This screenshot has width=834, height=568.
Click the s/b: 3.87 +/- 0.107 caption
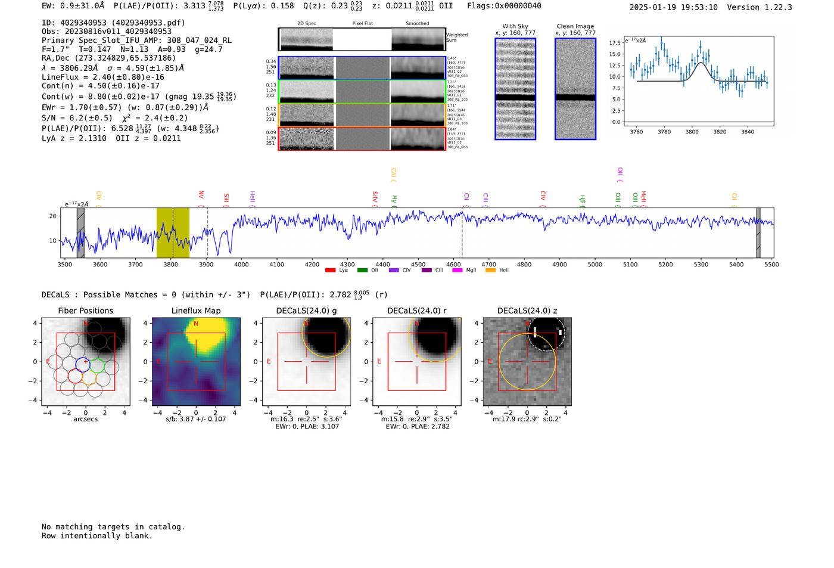(196, 419)
